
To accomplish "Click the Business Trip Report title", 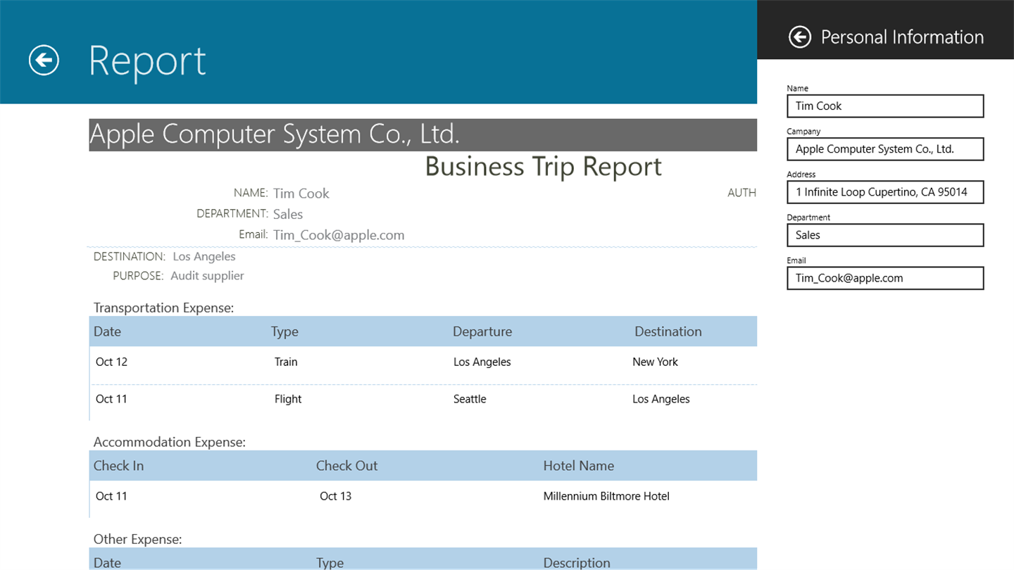I will (544, 166).
